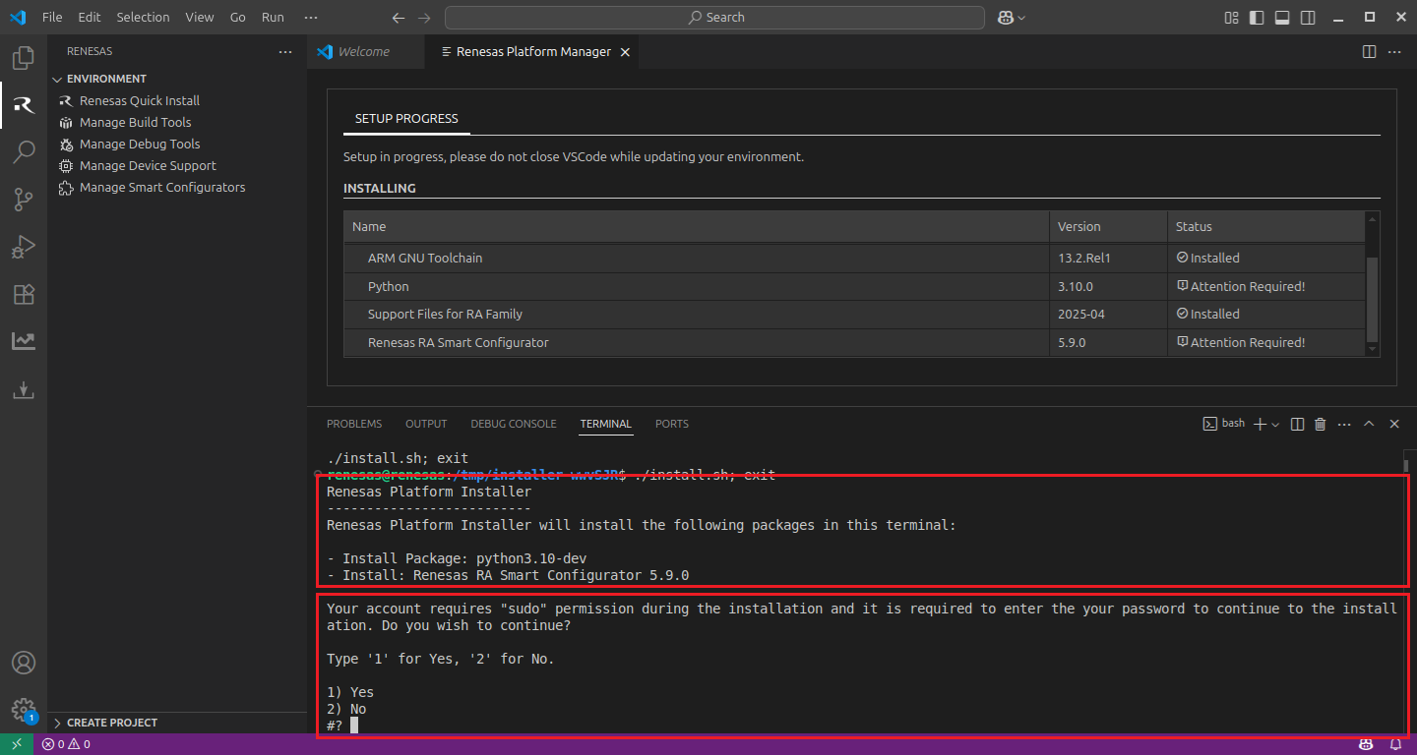Click the Kill Terminal trash icon
Viewport: 1417px width, 755px height.
point(1321,424)
